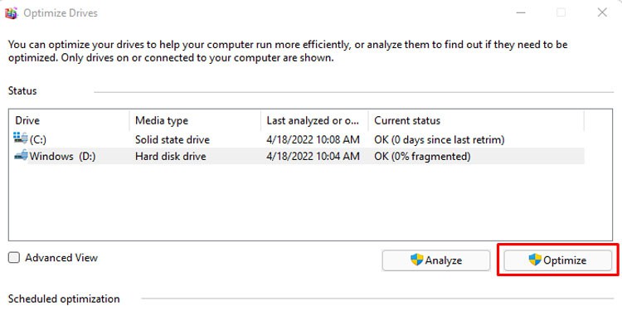Select the Hard disk drive row
622x311 pixels.
pyautogui.click(x=299, y=156)
